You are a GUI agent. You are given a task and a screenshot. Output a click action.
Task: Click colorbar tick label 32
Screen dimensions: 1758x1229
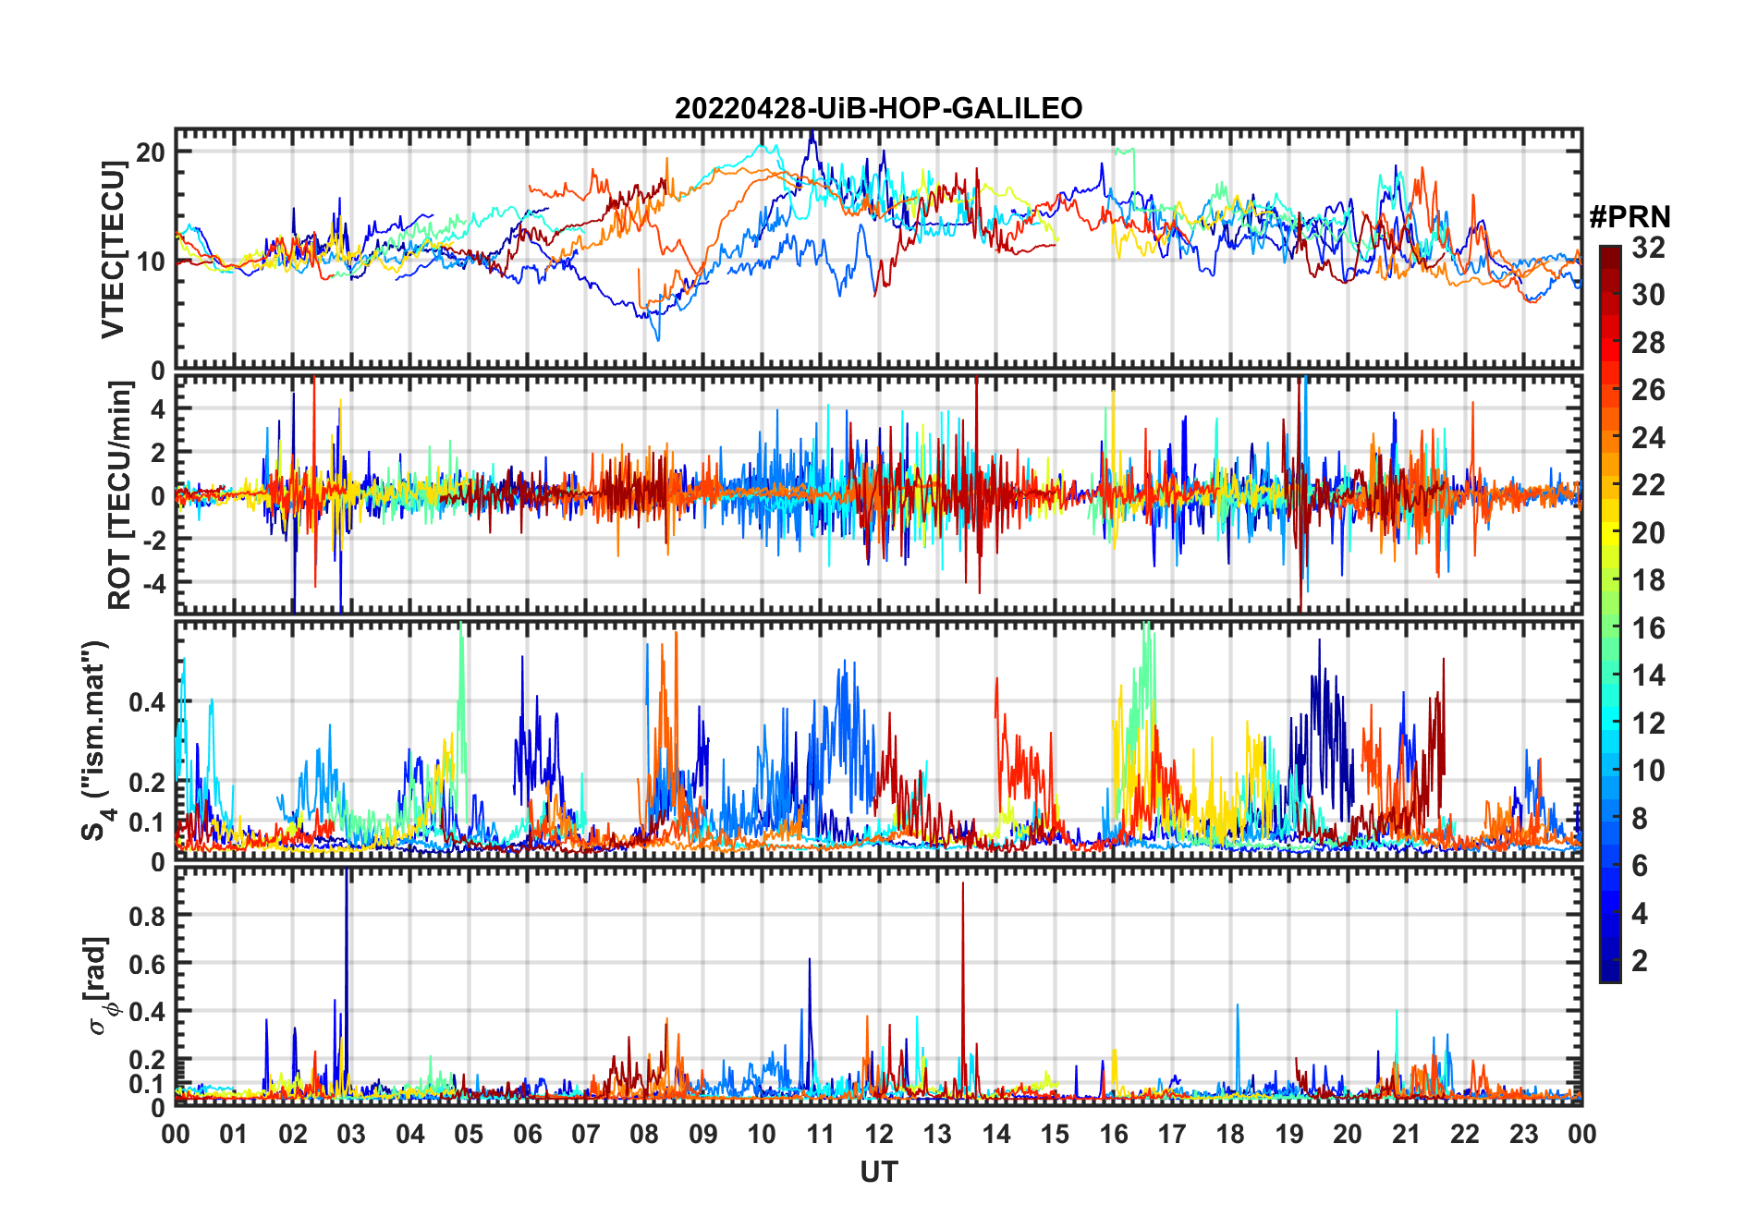(x=1648, y=248)
